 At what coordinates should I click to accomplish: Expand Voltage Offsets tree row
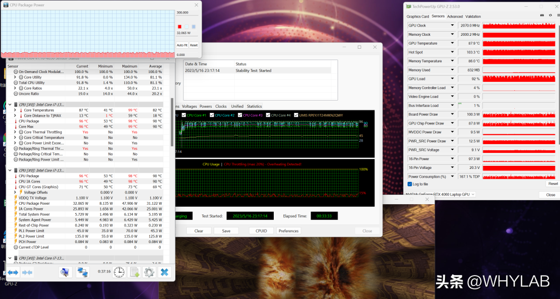point(16,192)
